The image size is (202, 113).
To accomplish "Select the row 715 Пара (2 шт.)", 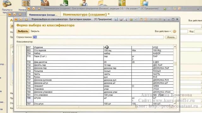I will pyautogui.click(x=100, y=58).
